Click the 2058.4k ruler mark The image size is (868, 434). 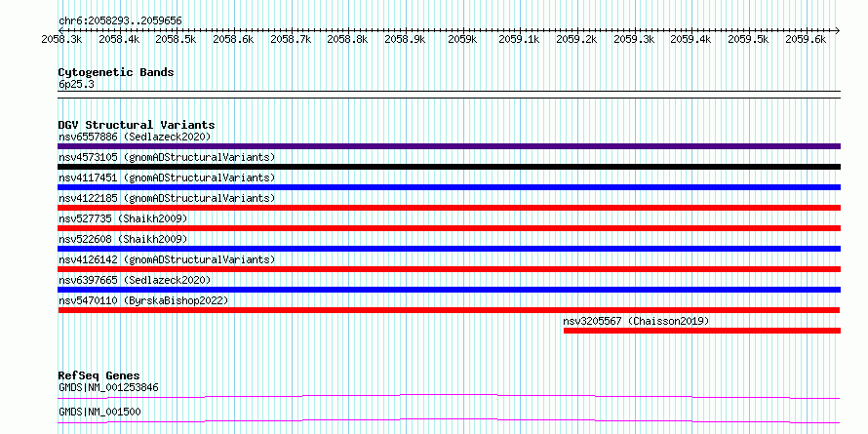(119, 39)
